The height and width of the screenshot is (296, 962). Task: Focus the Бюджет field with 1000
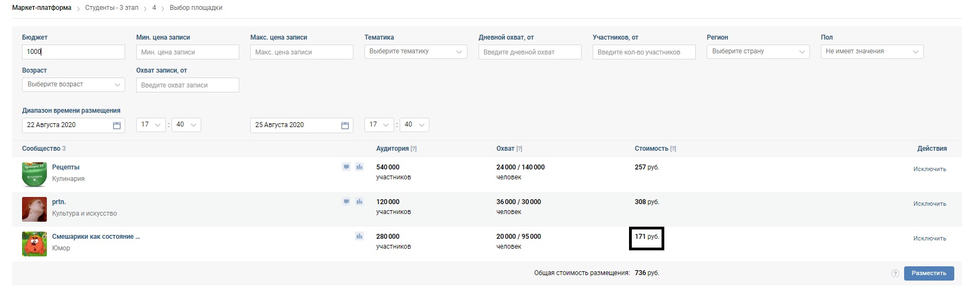coord(73,52)
